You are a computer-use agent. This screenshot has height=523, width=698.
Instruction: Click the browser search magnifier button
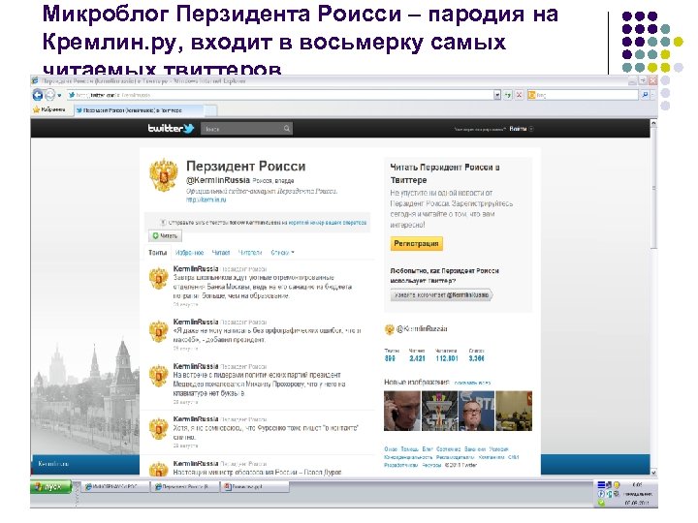tap(645, 95)
